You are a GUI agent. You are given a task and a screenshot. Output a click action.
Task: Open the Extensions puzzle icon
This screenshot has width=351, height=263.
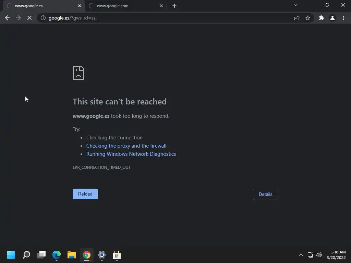[x=322, y=18]
